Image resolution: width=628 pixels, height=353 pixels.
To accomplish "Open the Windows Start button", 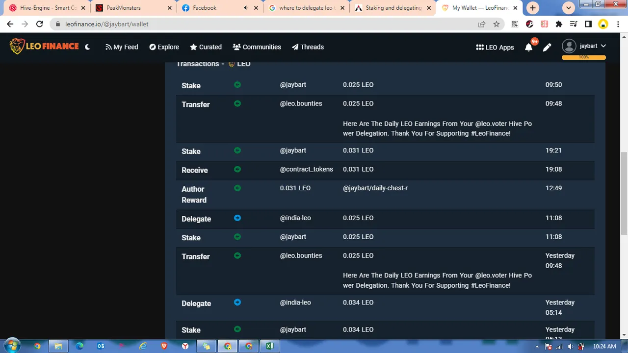I will [12, 346].
